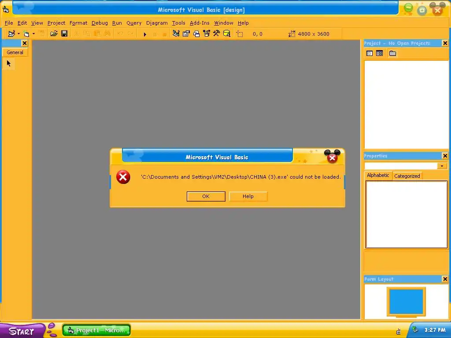Click the Undo toolbar icon
Screen dimensions: 451x338
coord(120,33)
